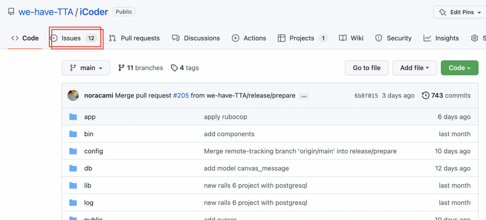Image resolution: width=486 pixels, height=220 pixels.
Task: Click the Edit Pins button
Action: tap(459, 12)
